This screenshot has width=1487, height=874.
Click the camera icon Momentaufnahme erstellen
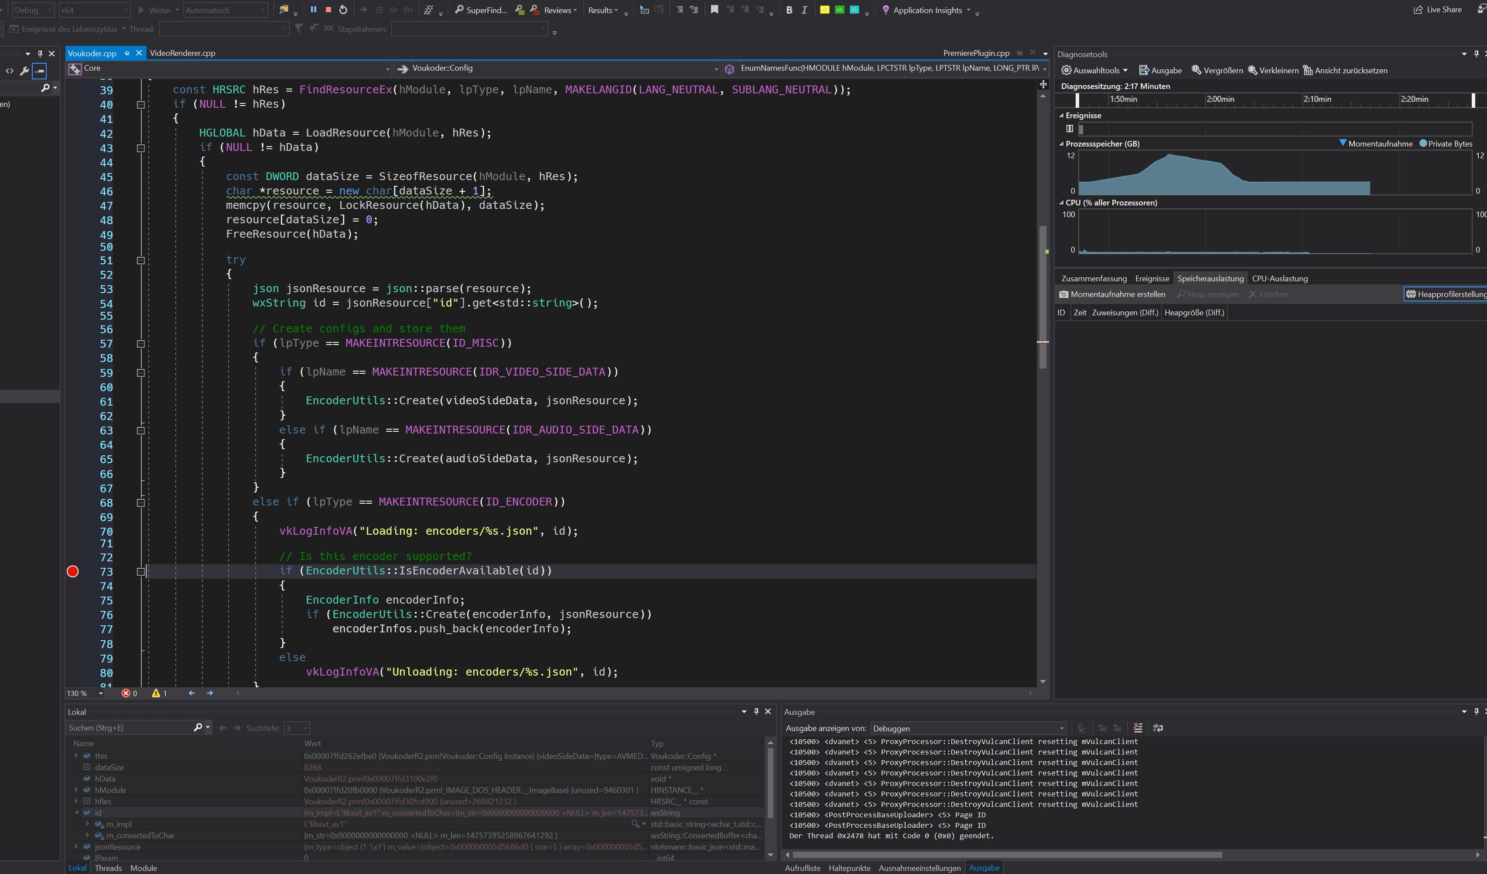pos(1063,294)
